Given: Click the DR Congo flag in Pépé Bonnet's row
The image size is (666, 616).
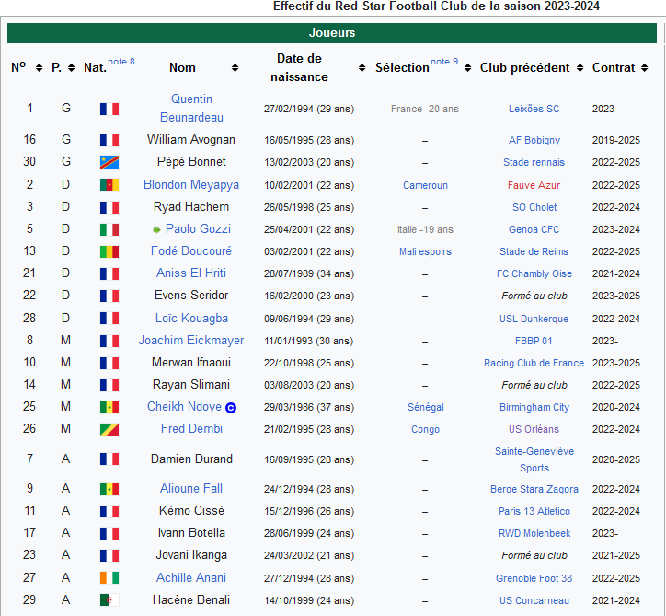Looking at the screenshot, I should 109,162.
